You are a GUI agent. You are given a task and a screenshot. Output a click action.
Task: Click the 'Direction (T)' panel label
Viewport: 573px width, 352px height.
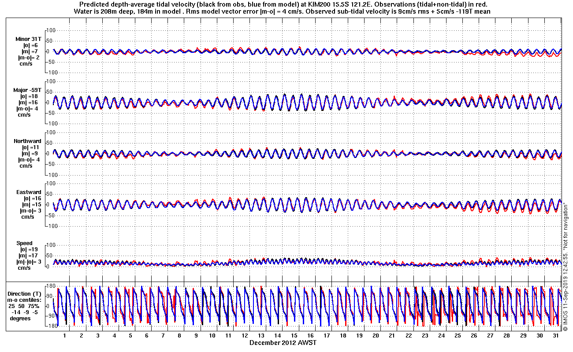pyautogui.click(x=25, y=293)
